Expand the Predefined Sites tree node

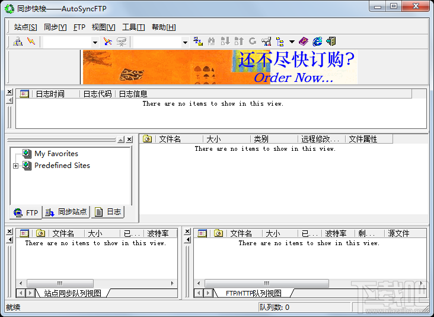coord(16,166)
